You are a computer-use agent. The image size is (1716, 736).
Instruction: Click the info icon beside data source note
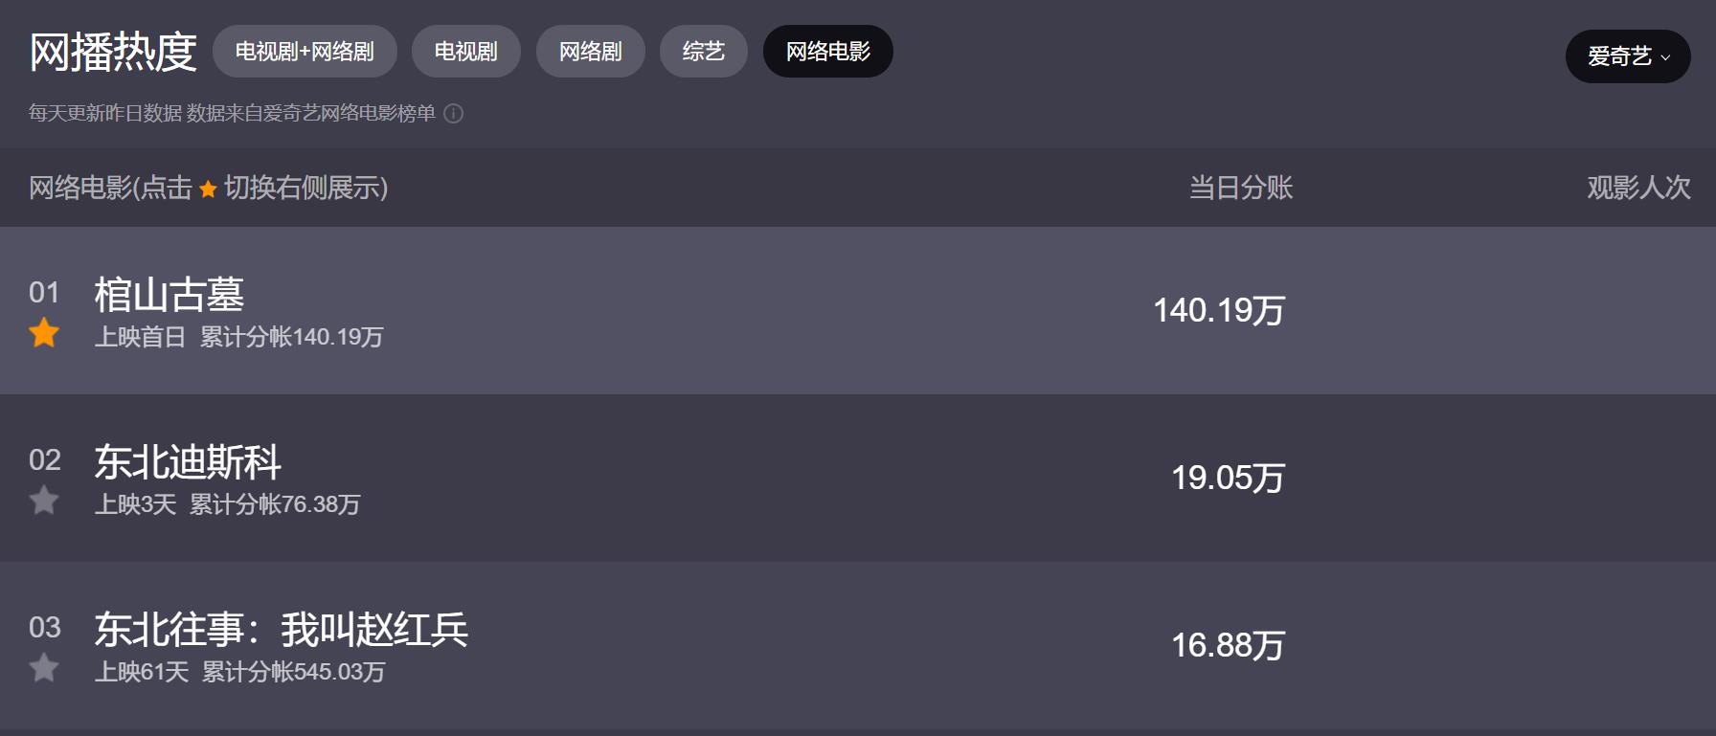(x=454, y=114)
